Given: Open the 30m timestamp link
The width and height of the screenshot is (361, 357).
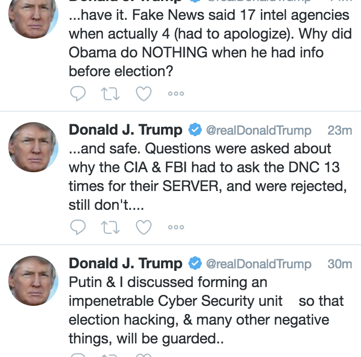Looking at the screenshot, I should click(339, 264).
